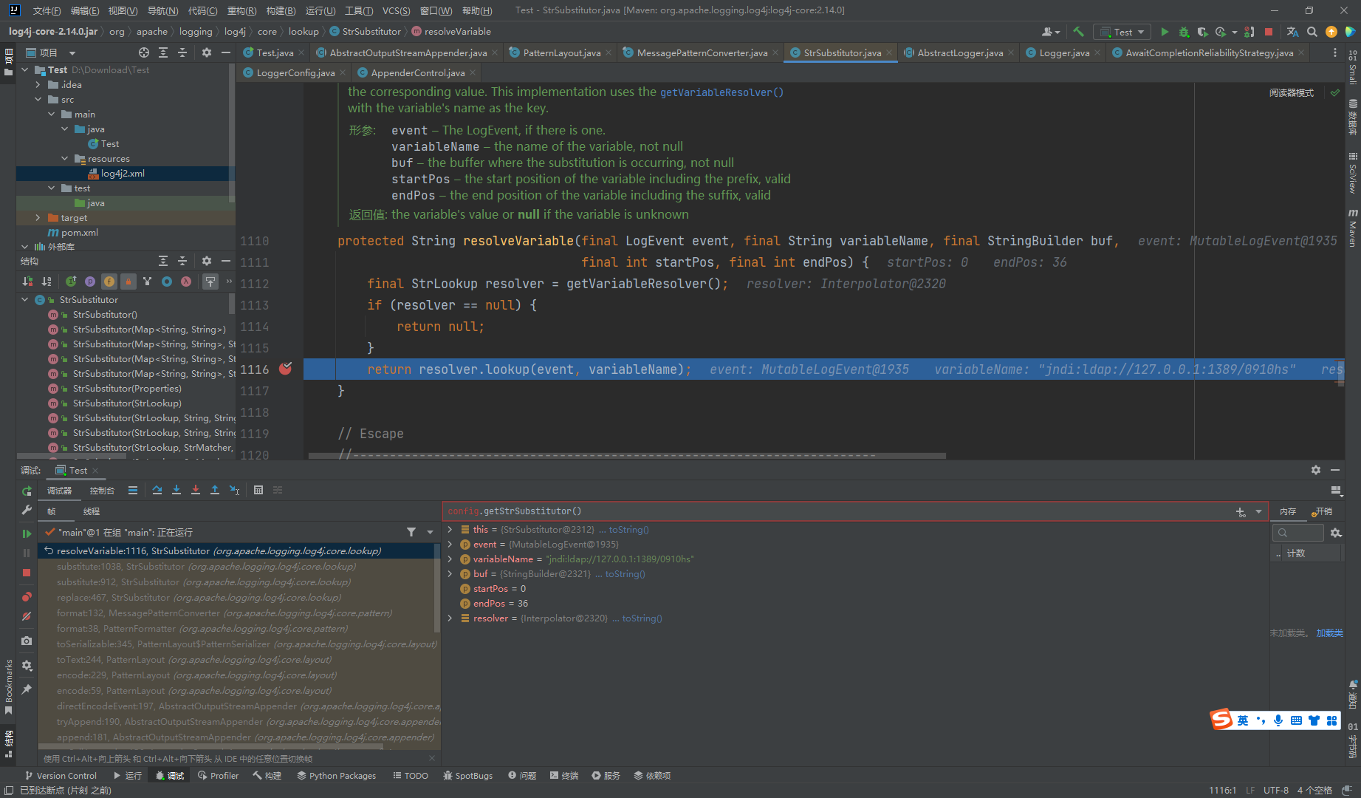
Task: Expand the target folder in project tree
Action: tap(38, 218)
